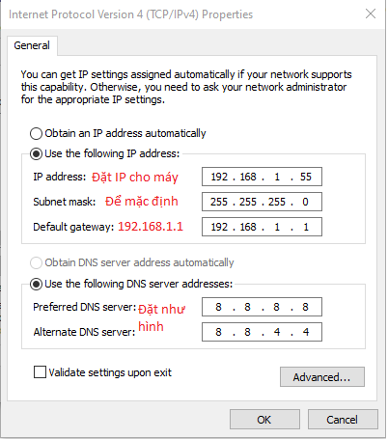Click the Preferred DNS server field
The width and height of the screenshot is (388, 439).
[262, 307]
